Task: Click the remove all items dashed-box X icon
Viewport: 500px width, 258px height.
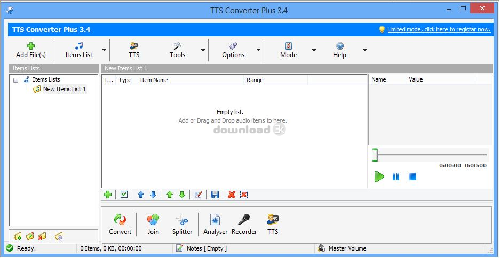Action: pos(244,195)
